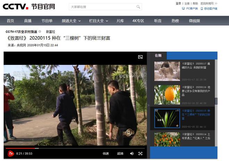
Task: Click the search magnifier icon
Action: 138,7
